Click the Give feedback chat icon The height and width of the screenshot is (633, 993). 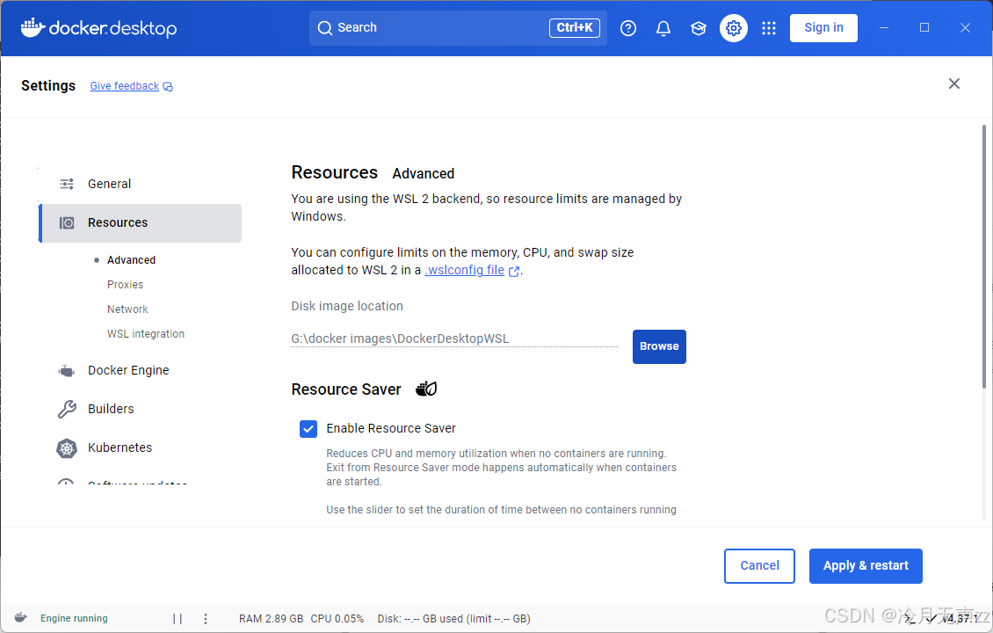click(x=168, y=87)
